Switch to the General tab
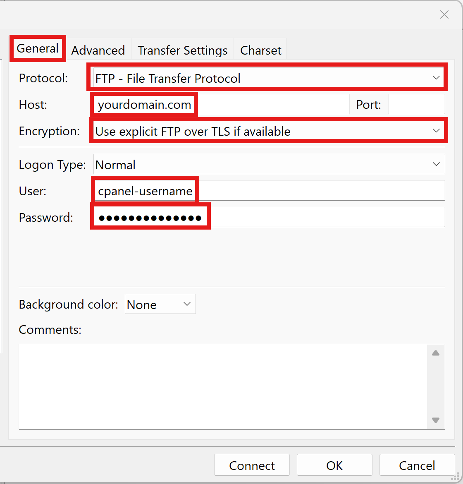Viewport: 463px width, 484px height. coord(38,49)
